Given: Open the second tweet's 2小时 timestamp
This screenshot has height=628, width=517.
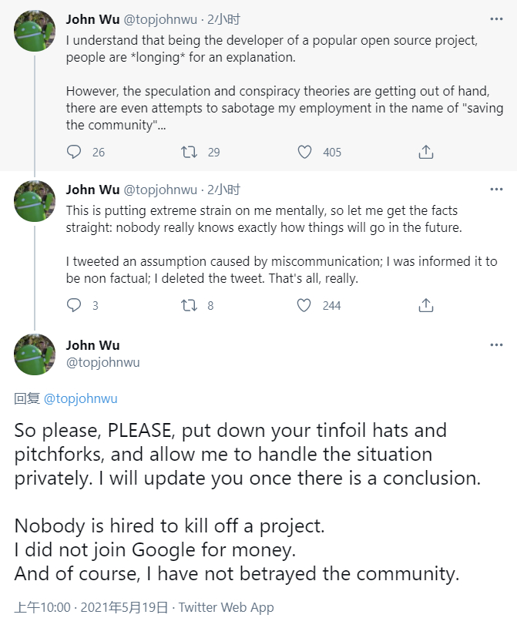Looking at the screenshot, I should tap(224, 190).
